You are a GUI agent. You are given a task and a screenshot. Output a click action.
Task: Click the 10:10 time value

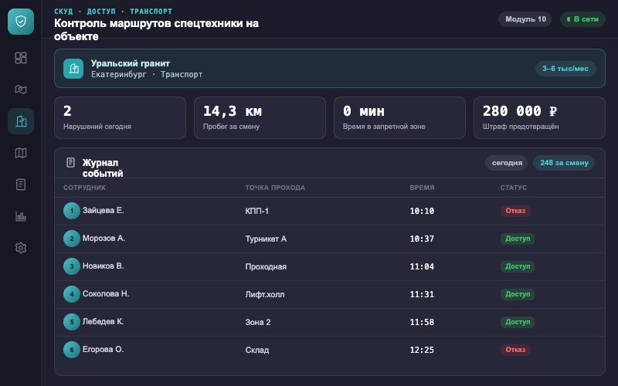422,211
